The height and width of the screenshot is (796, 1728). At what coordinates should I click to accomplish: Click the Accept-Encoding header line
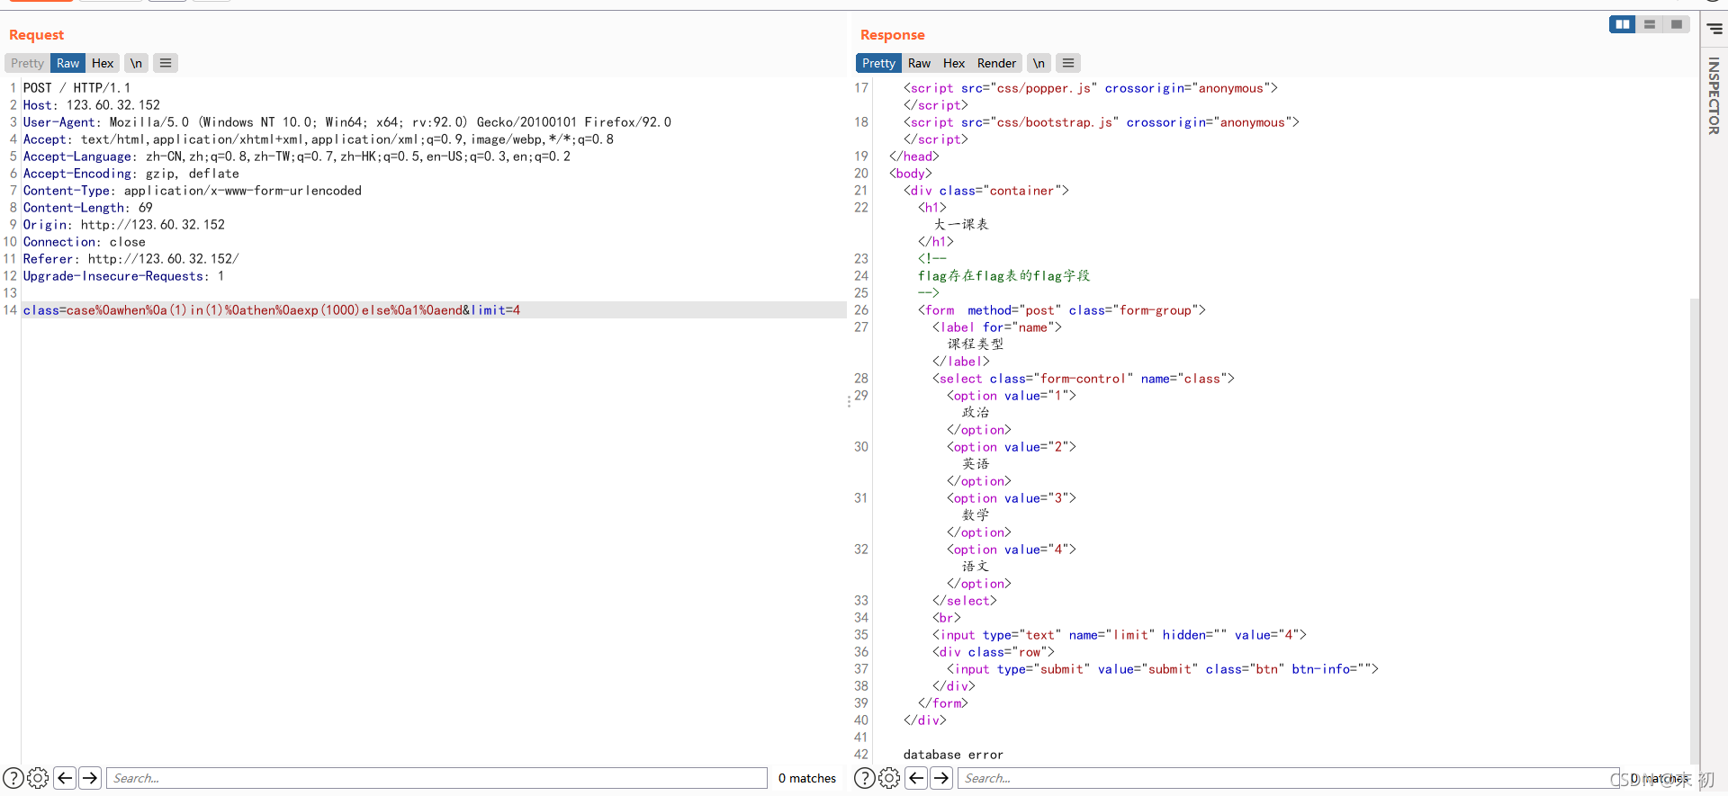[131, 174]
